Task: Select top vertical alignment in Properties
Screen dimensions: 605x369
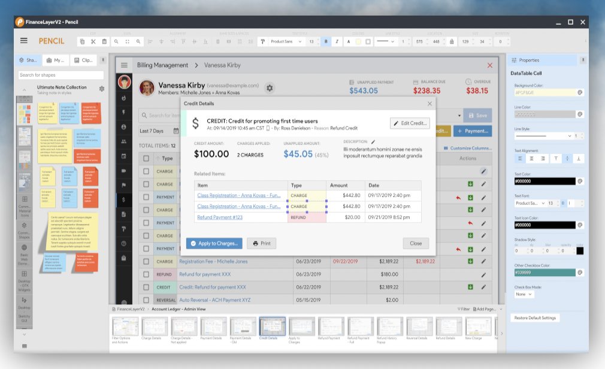Action: [556, 159]
